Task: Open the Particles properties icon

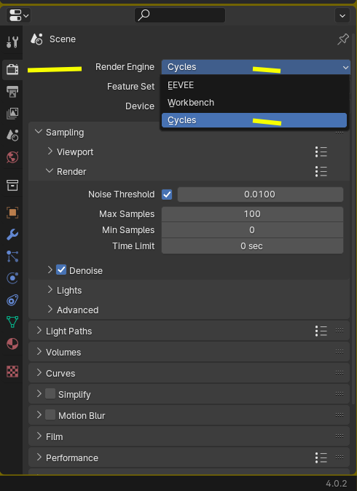Action: tap(12, 256)
